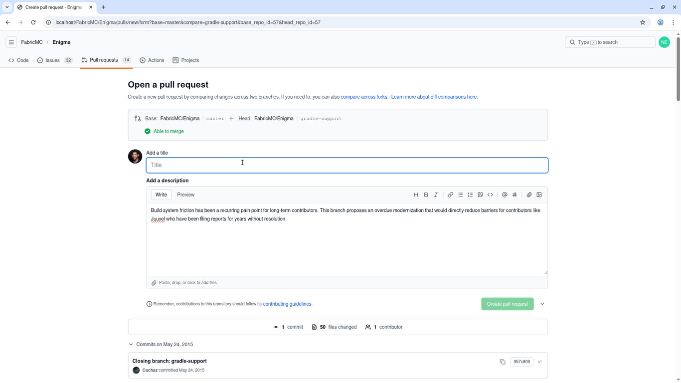The width and height of the screenshot is (681, 383).
Task: Insert a link in the description
Action: pos(450,194)
